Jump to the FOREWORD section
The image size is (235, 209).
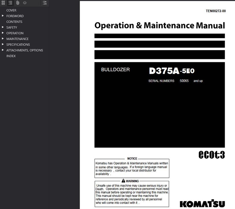15,16
